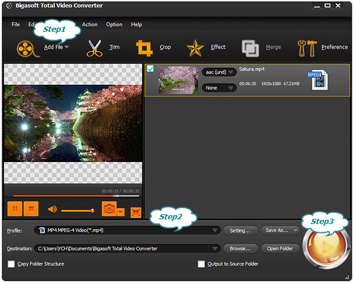Click the Sakura.mp4 file name

pyautogui.click(x=252, y=69)
